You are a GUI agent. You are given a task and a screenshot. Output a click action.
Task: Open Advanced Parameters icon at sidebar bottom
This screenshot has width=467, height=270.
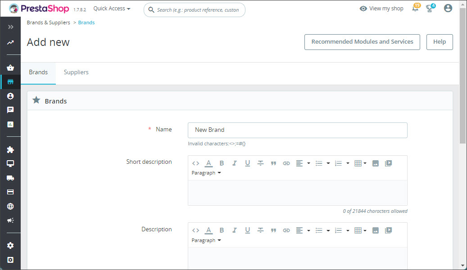10,260
